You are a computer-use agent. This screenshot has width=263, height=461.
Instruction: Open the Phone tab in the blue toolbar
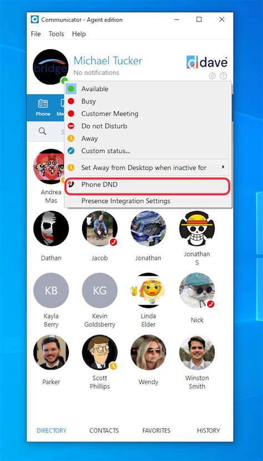(43, 108)
